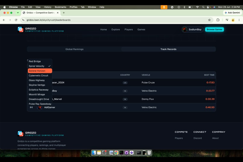
Task: Click the 0:17.83 best time value
Action: coord(210,82)
